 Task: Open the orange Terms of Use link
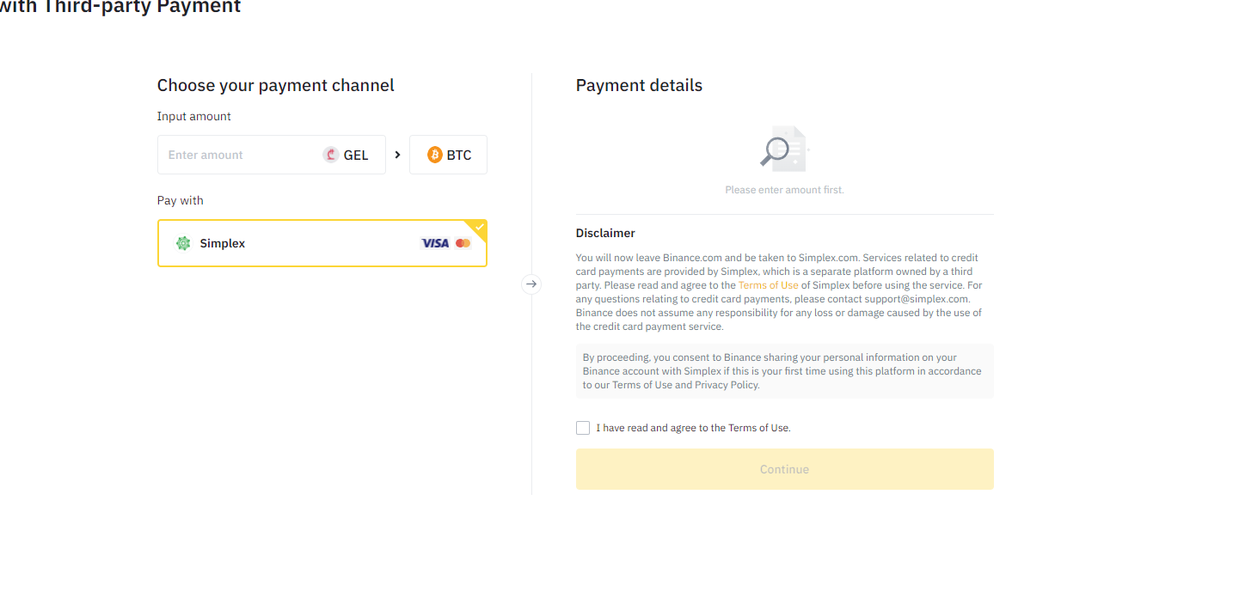tap(768, 285)
